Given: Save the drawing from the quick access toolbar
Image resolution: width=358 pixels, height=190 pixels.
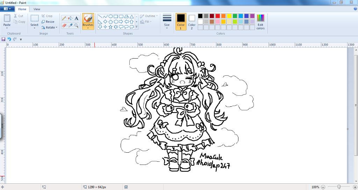Looking at the screenshot, I should click(x=3, y=39).
